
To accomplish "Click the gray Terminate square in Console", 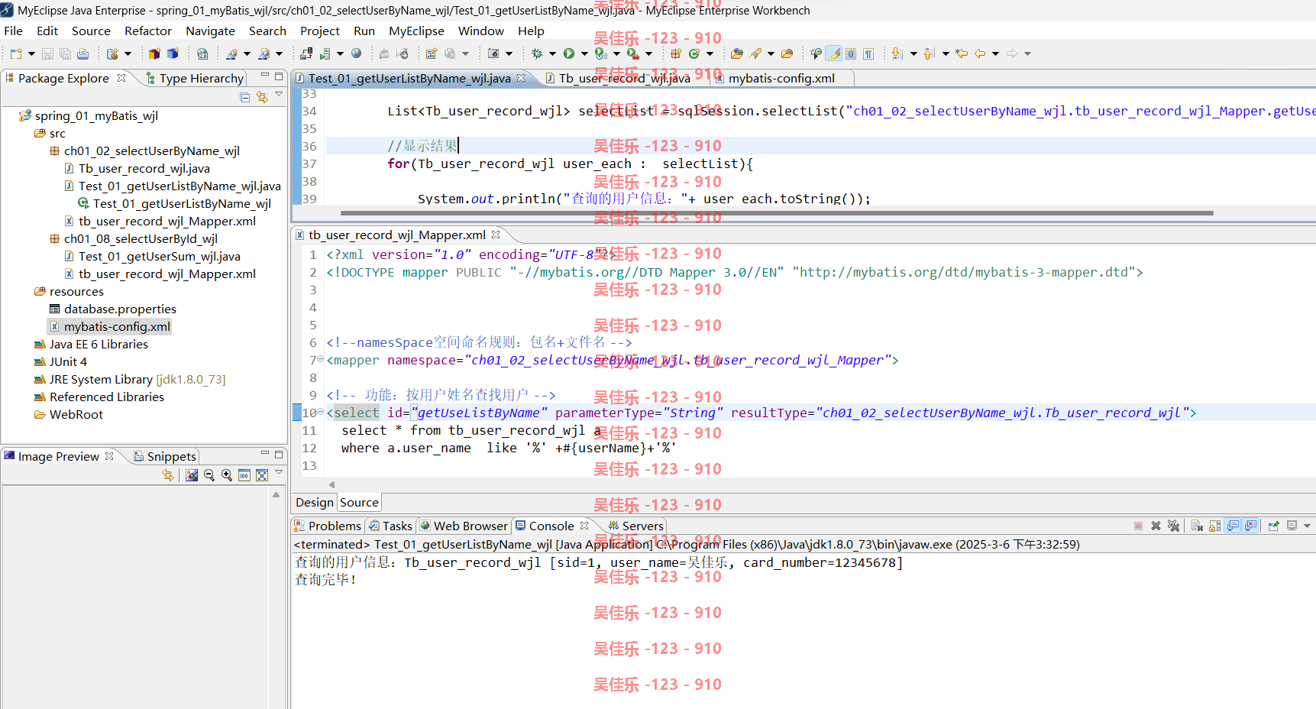I will [x=1138, y=526].
